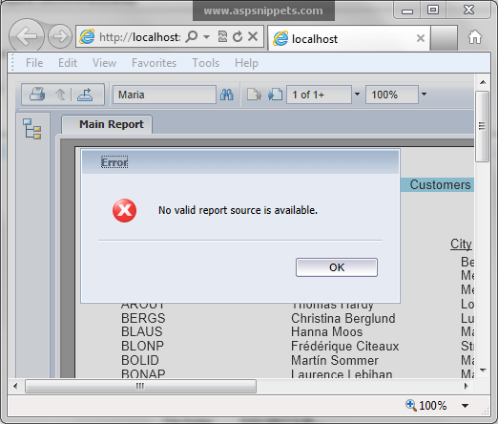Viewport: 498px width, 424px height.
Task: Click the 'No valid report source is available.' message
Action: pyautogui.click(x=238, y=210)
